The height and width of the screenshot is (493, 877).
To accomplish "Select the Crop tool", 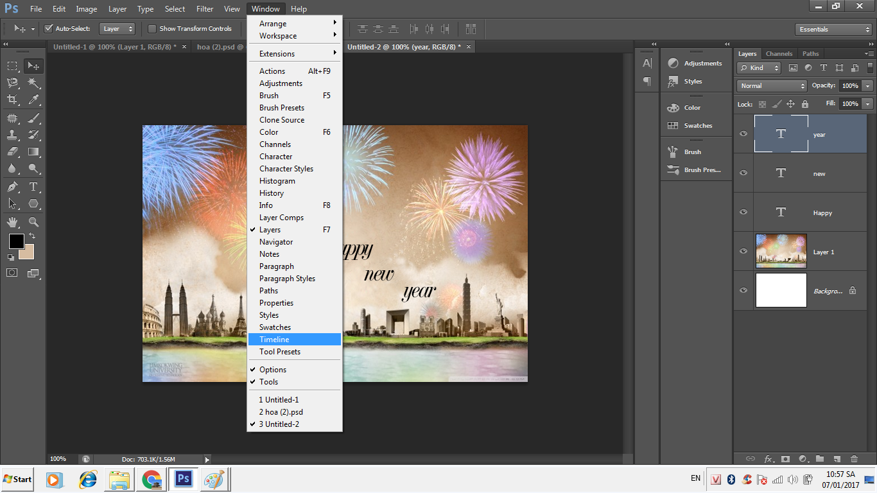I will click(x=12, y=99).
